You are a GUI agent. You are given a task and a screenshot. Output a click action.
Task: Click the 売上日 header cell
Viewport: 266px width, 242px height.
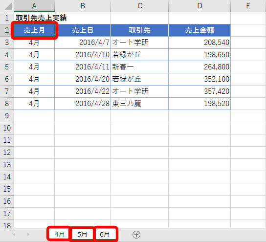coord(83,30)
